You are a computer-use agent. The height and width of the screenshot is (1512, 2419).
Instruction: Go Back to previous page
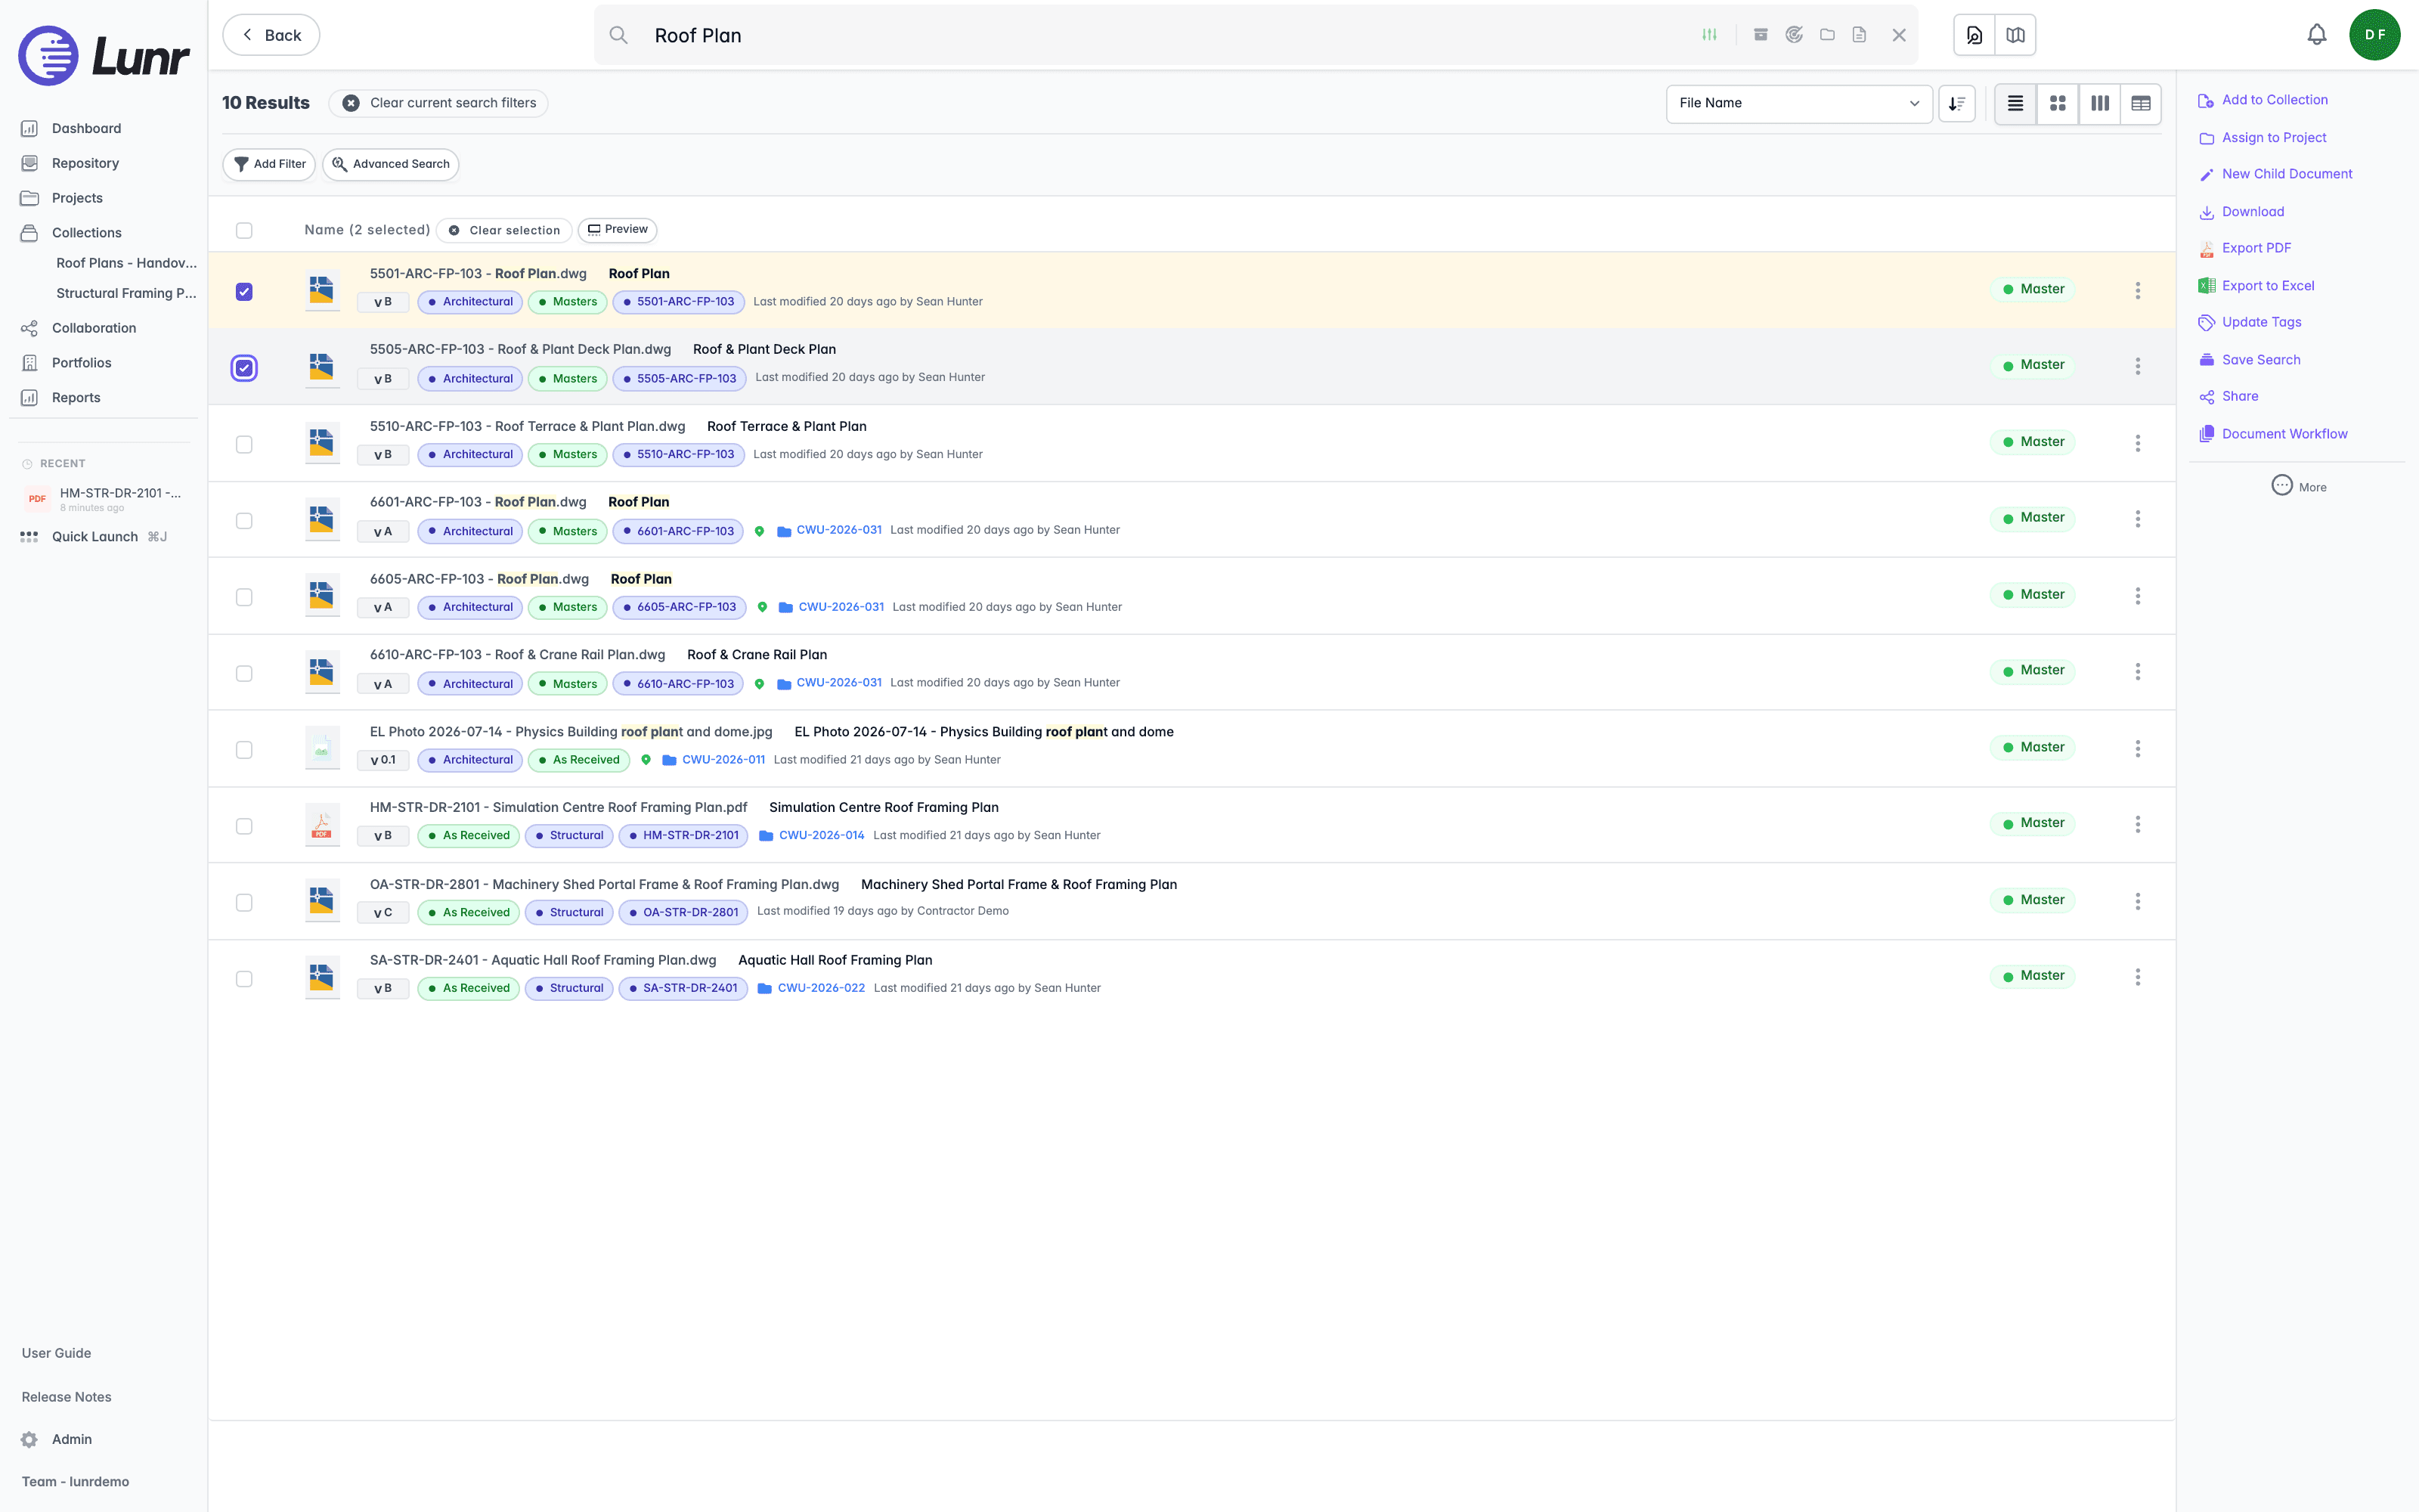pyautogui.click(x=271, y=35)
